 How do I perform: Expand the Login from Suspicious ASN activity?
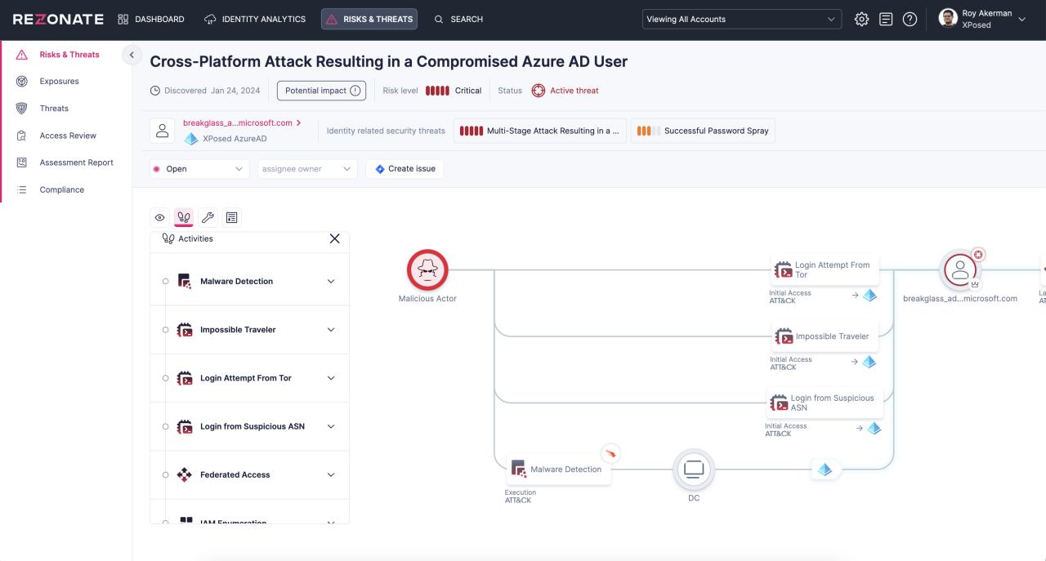(331, 426)
